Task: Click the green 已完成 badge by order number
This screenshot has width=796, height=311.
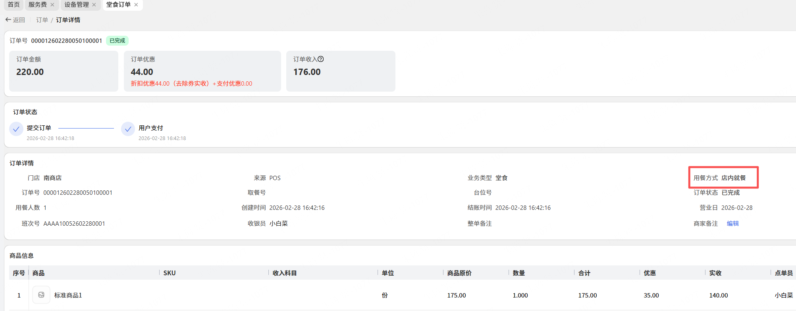Action: pyautogui.click(x=117, y=40)
